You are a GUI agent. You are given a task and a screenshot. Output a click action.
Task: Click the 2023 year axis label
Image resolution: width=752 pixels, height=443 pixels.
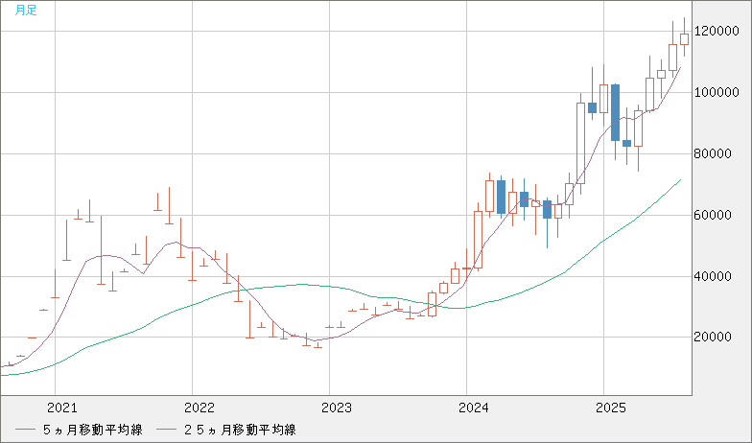click(336, 408)
